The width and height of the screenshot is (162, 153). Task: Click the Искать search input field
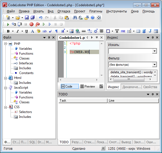click(x=130, y=51)
